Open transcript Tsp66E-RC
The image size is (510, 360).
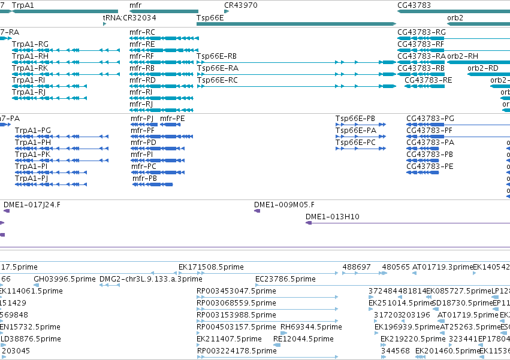[218, 80]
